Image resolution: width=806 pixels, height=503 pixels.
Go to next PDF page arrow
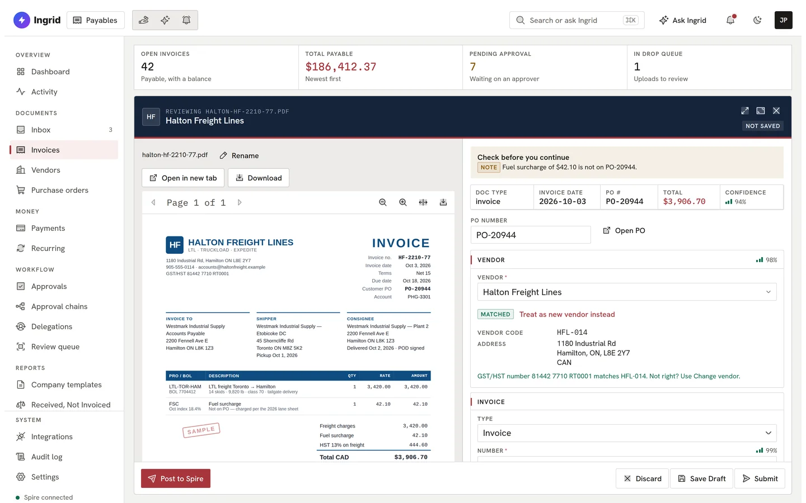(x=240, y=202)
